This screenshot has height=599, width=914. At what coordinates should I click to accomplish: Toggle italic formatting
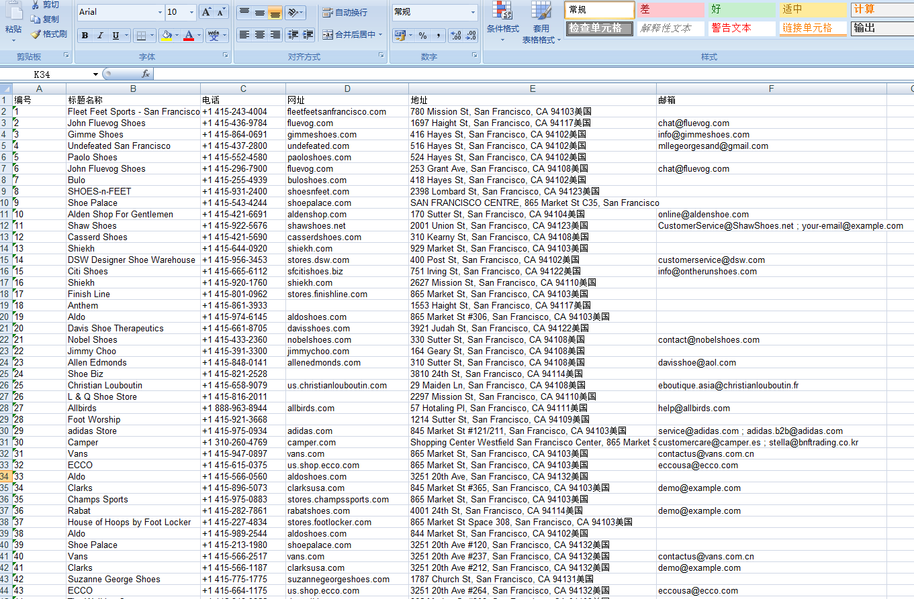tap(100, 36)
